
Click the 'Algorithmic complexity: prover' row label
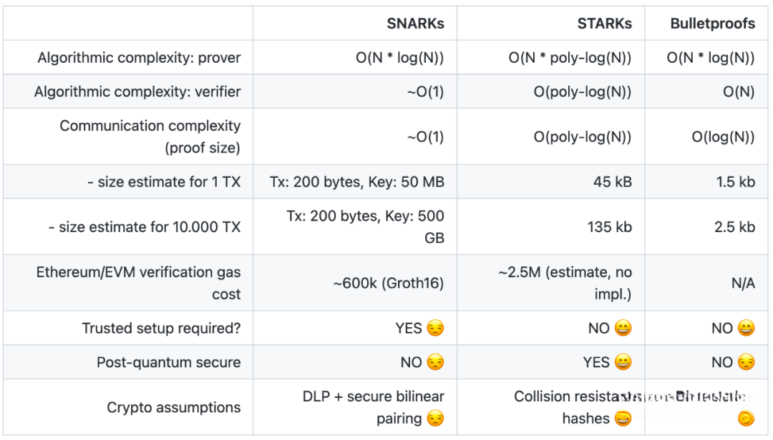[x=139, y=58]
